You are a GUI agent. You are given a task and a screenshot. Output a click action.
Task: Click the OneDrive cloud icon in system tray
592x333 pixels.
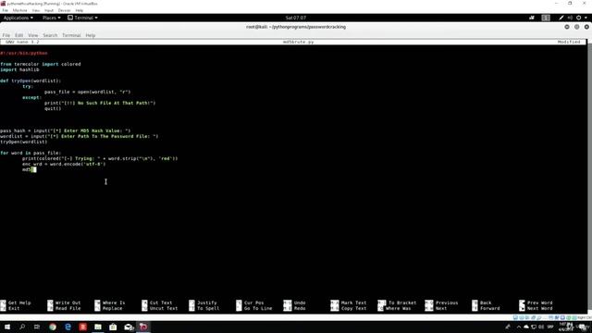(526, 327)
